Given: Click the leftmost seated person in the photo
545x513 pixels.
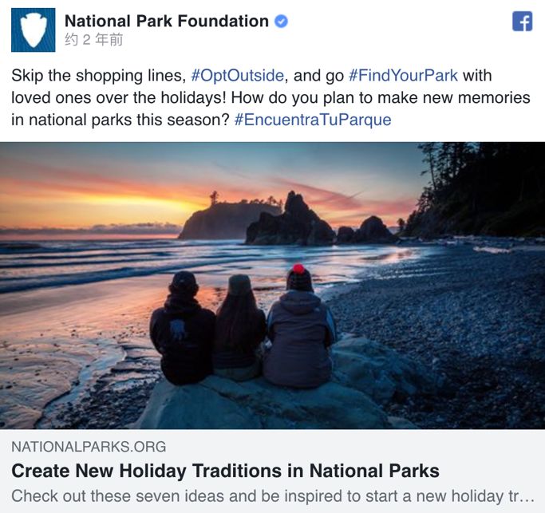Looking at the screenshot, I should click(x=182, y=331).
